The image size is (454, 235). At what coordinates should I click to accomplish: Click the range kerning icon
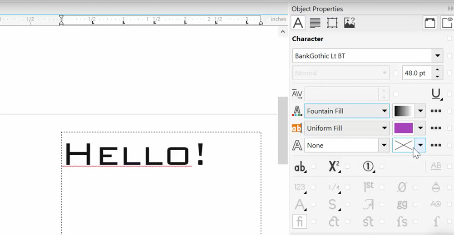coord(297,94)
